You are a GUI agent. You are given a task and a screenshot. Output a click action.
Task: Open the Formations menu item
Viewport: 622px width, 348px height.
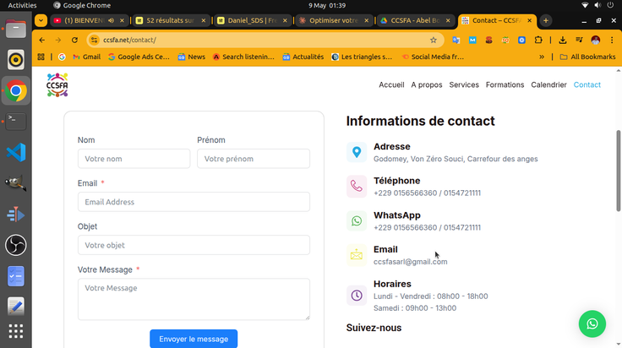(505, 84)
